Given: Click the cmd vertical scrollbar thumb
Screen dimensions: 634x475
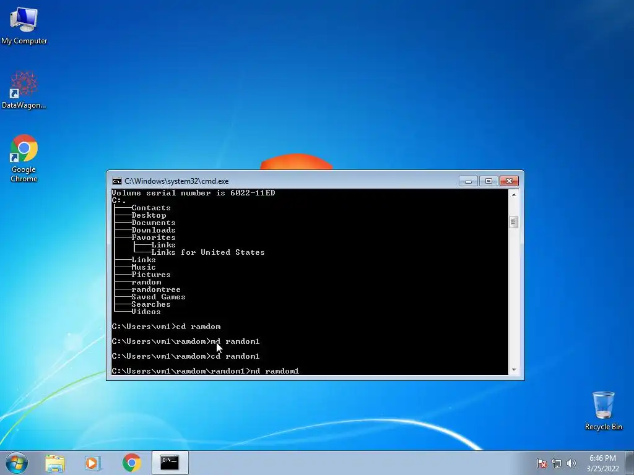Looking at the screenshot, I should (513, 222).
